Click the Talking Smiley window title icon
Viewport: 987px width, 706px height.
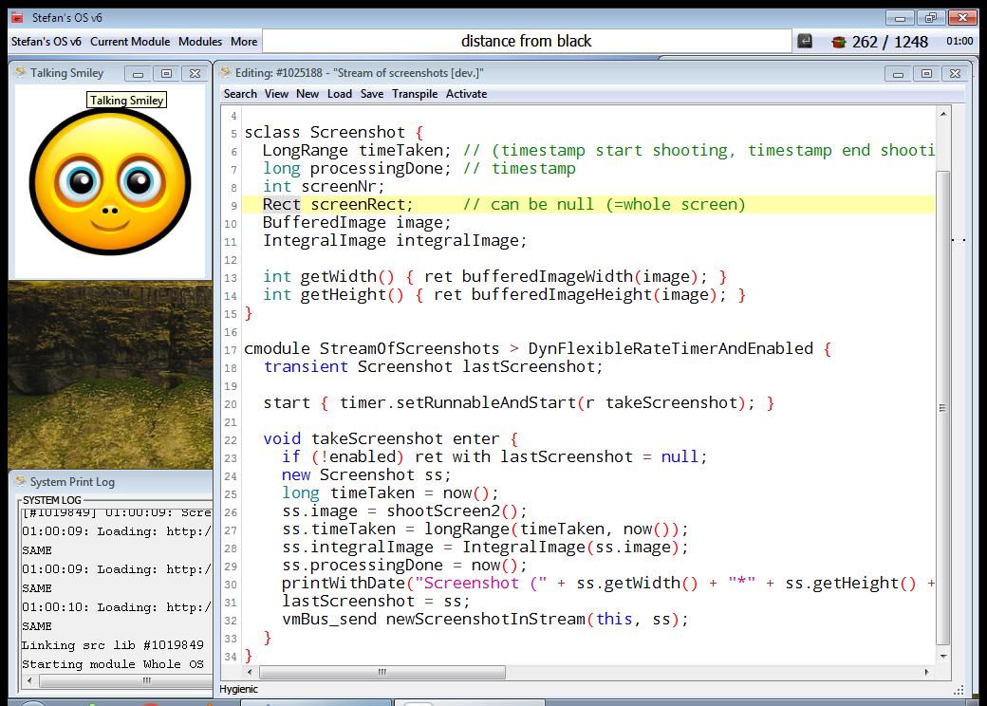[20, 73]
